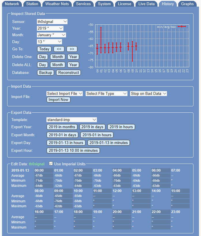201x236 pixels.
Task: Click the 2019-01-13 date label
Action: pyautogui.click(x=20, y=170)
